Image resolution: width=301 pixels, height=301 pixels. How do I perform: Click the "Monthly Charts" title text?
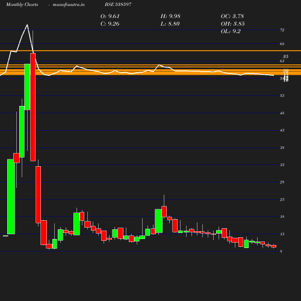click(x=22, y=5)
